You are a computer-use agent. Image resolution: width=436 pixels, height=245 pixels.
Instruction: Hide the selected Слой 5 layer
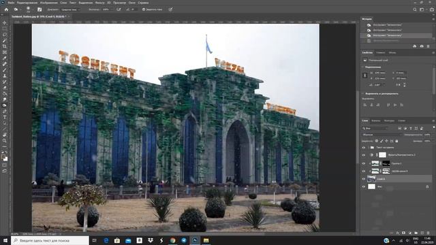[364, 179]
